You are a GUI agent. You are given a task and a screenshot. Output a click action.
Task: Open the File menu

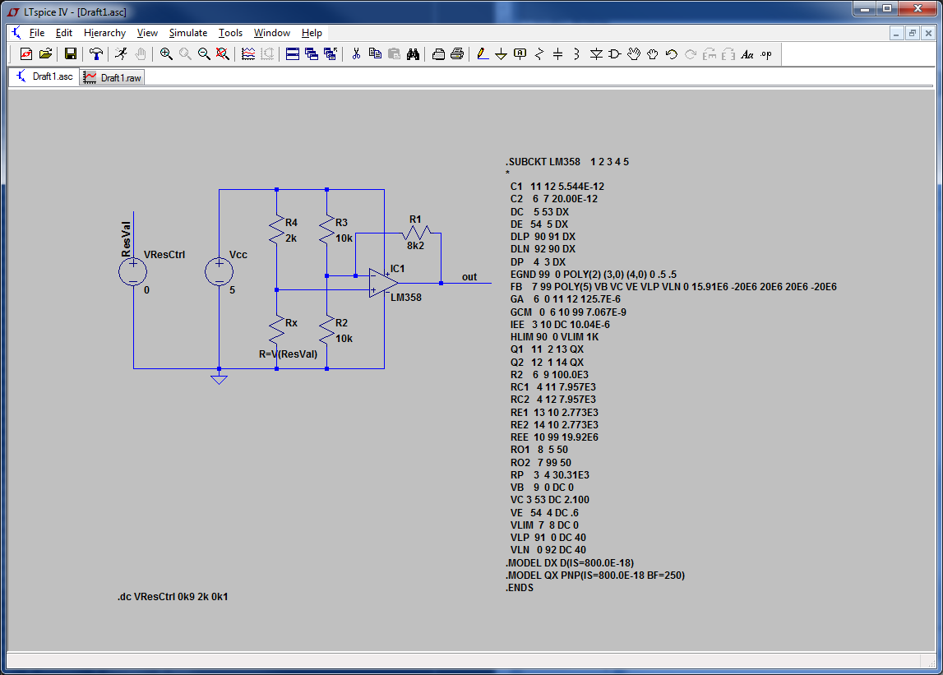point(37,33)
